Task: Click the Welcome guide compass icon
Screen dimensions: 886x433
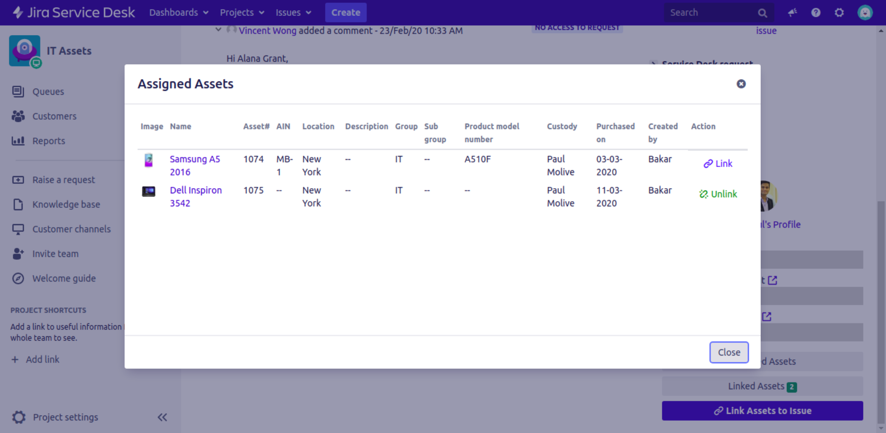Action: (x=18, y=278)
